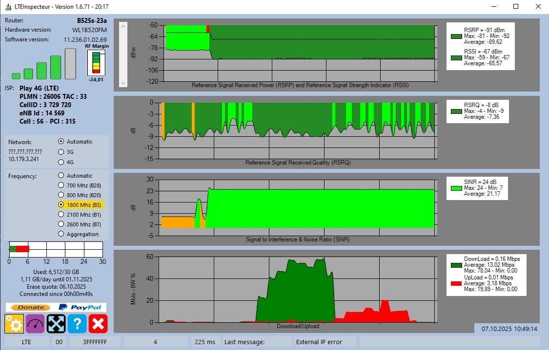
Task: Select the 4G network radio button
Action: point(61,162)
